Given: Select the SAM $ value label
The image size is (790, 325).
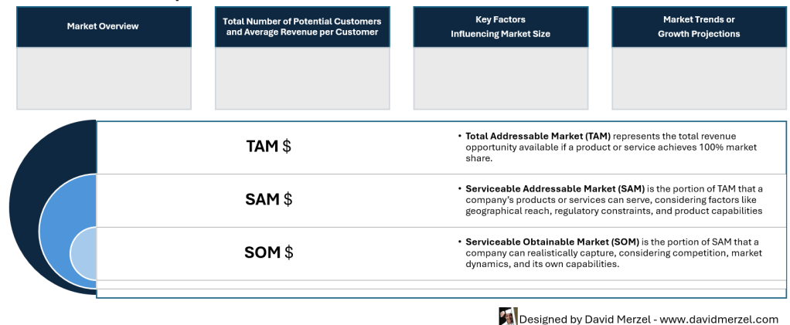Looking at the screenshot, I should click(x=268, y=200).
